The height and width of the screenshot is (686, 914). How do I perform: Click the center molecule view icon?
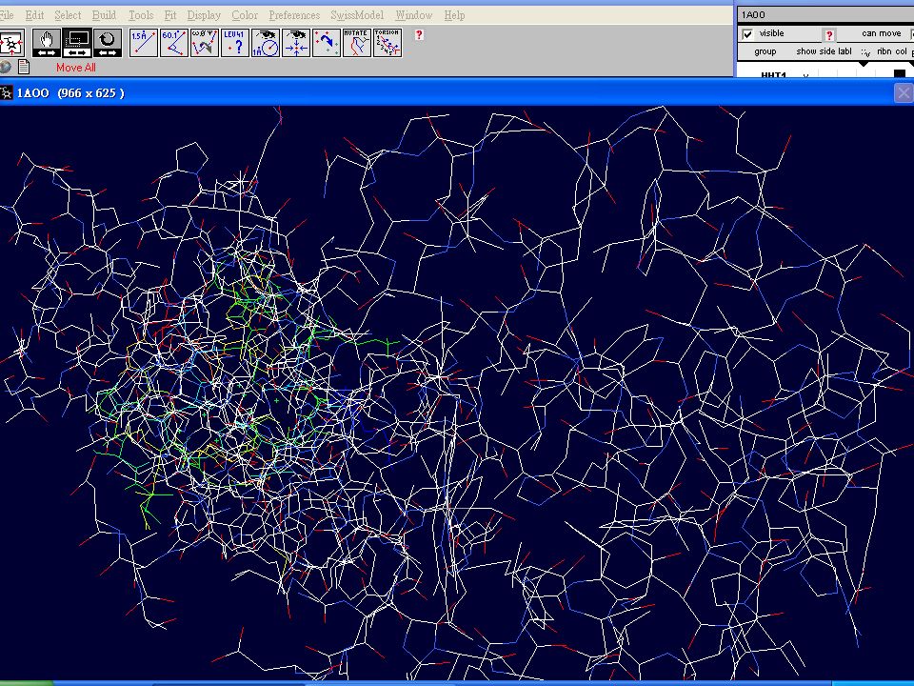(11, 43)
